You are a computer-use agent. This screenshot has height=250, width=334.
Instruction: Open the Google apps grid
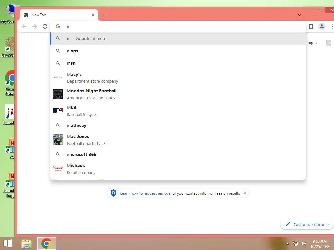coord(328,43)
